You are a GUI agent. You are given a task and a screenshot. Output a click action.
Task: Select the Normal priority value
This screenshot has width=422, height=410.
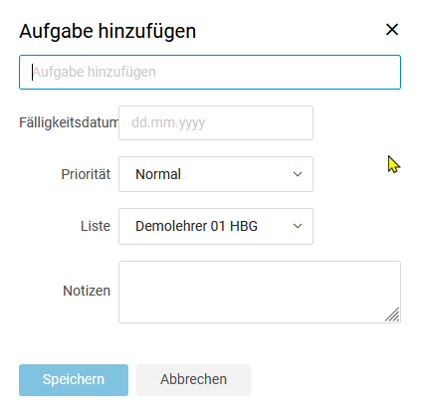pos(158,174)
